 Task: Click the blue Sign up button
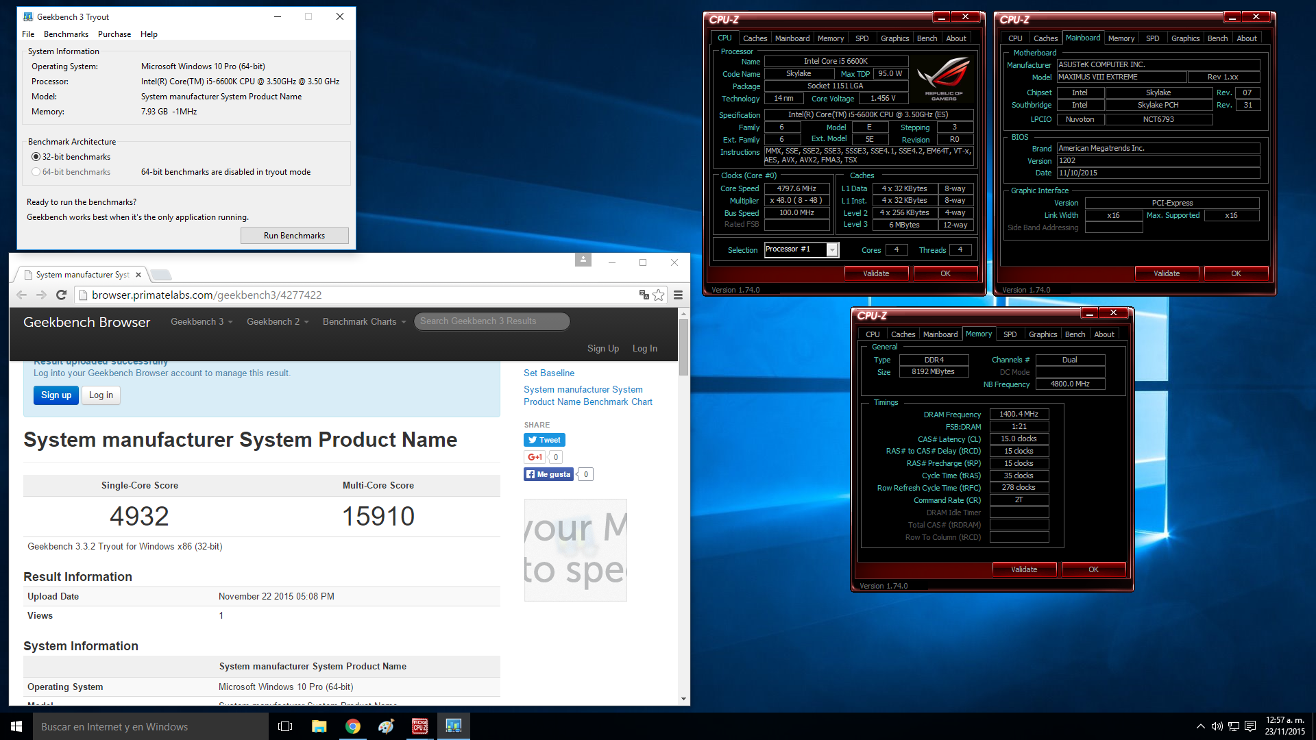point(56,395)
